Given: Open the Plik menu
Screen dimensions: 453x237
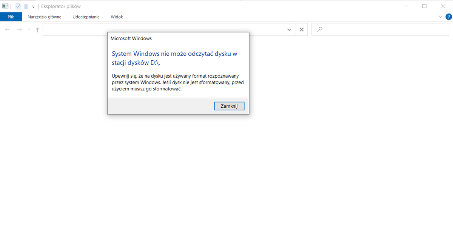Looking at the screenshot, I should pyautogui.click(x=11, y=17).
